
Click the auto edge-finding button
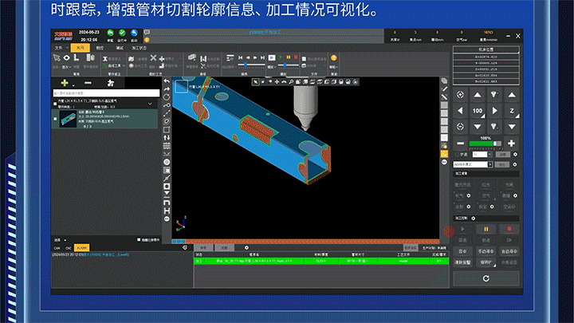509,251
